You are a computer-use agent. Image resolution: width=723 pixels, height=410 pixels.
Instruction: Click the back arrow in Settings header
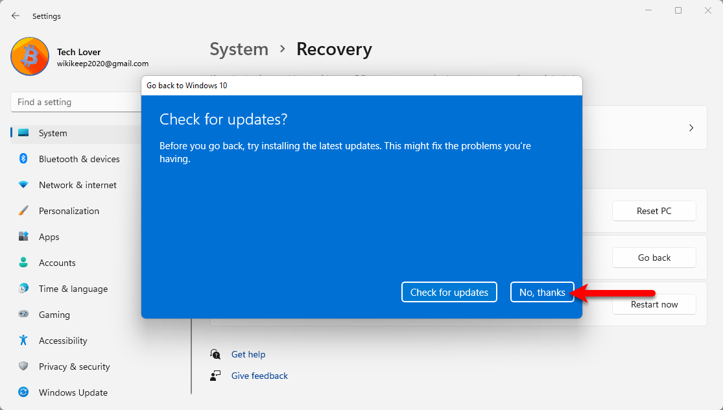(16, 16)
